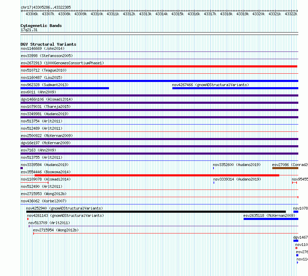Select the nsv3339314 (Audano2019) label
This screenshot has width=308, height=276.
pyautogui.click(x=237, y=179)
